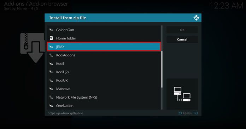Click the Sort by: Name label

pyautogui.click(x=16, y=8)
